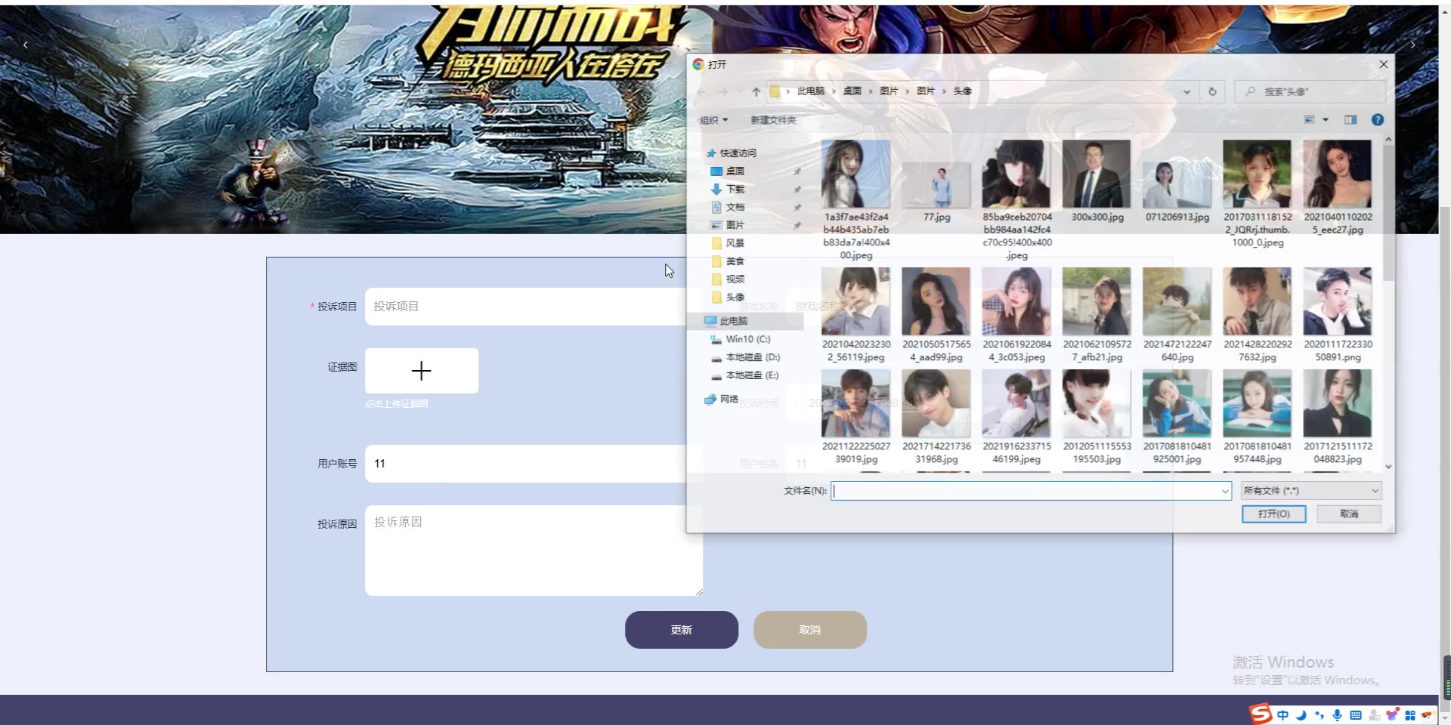The height and width of the screenshot is (725, 1451).
Task: Open the Sogou toolbox grid icon
Action: 1410,715
